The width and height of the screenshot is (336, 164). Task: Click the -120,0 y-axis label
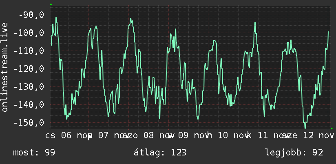pyautogui.click(x=29, y=69)
